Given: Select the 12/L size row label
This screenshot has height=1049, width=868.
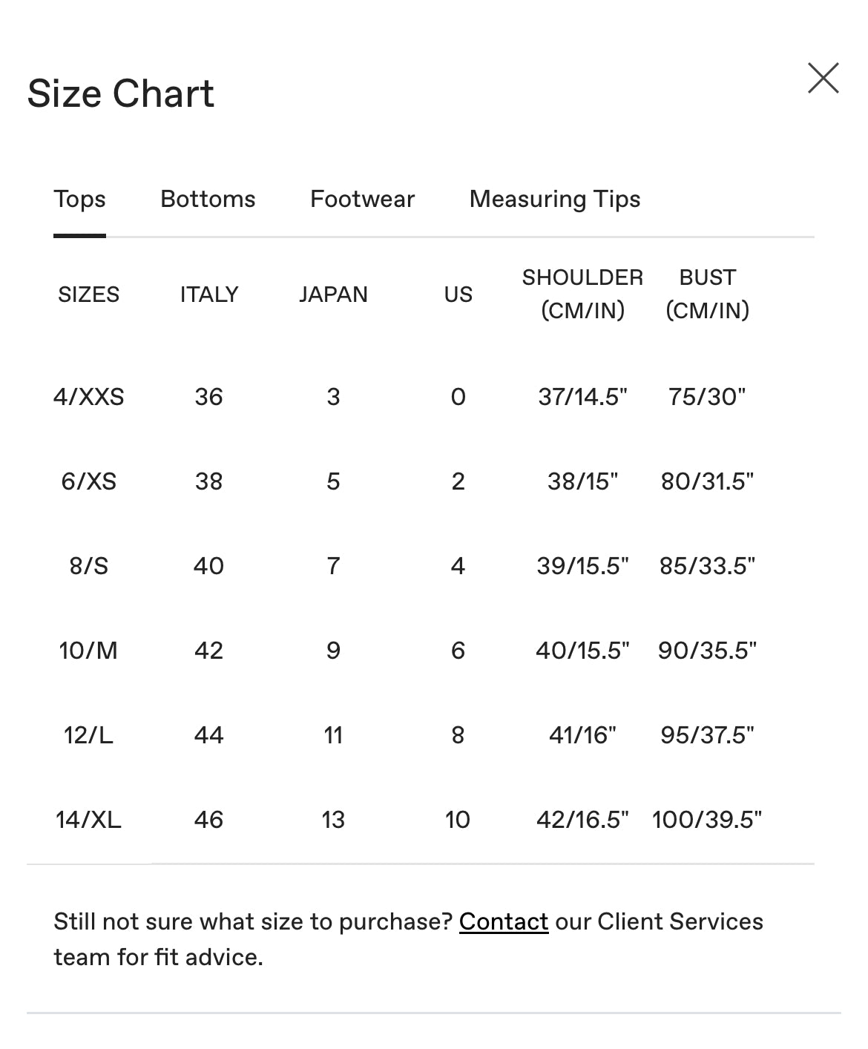Looking at the screenshot, I should pyautogui.click(x=88, y=735).
